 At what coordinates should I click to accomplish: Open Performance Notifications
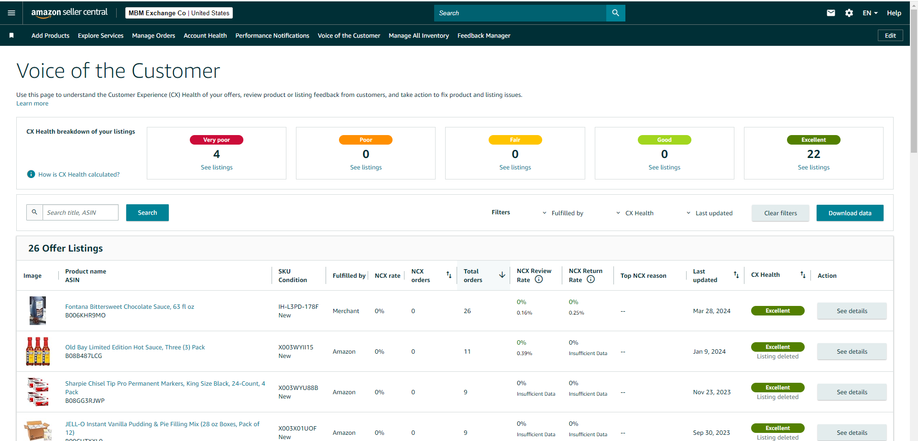point(272,35)
